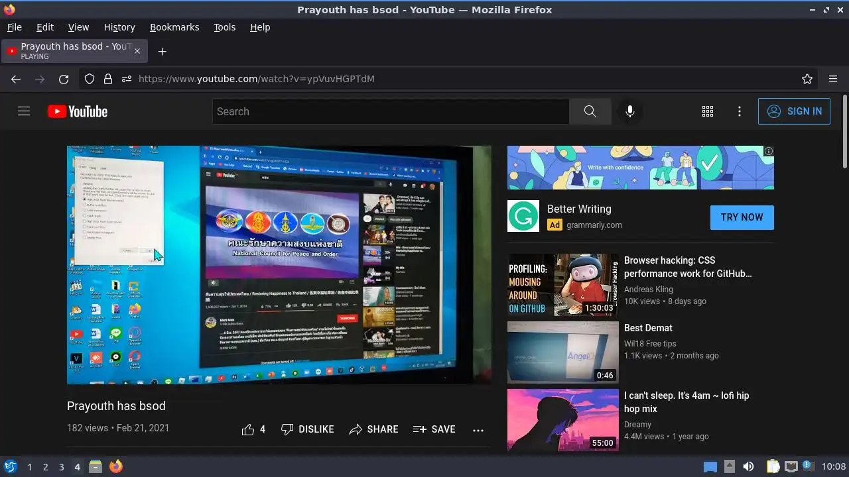The image size is (849, 477).
Task: Open the YouTube apps grid
Action: (708, 111)
